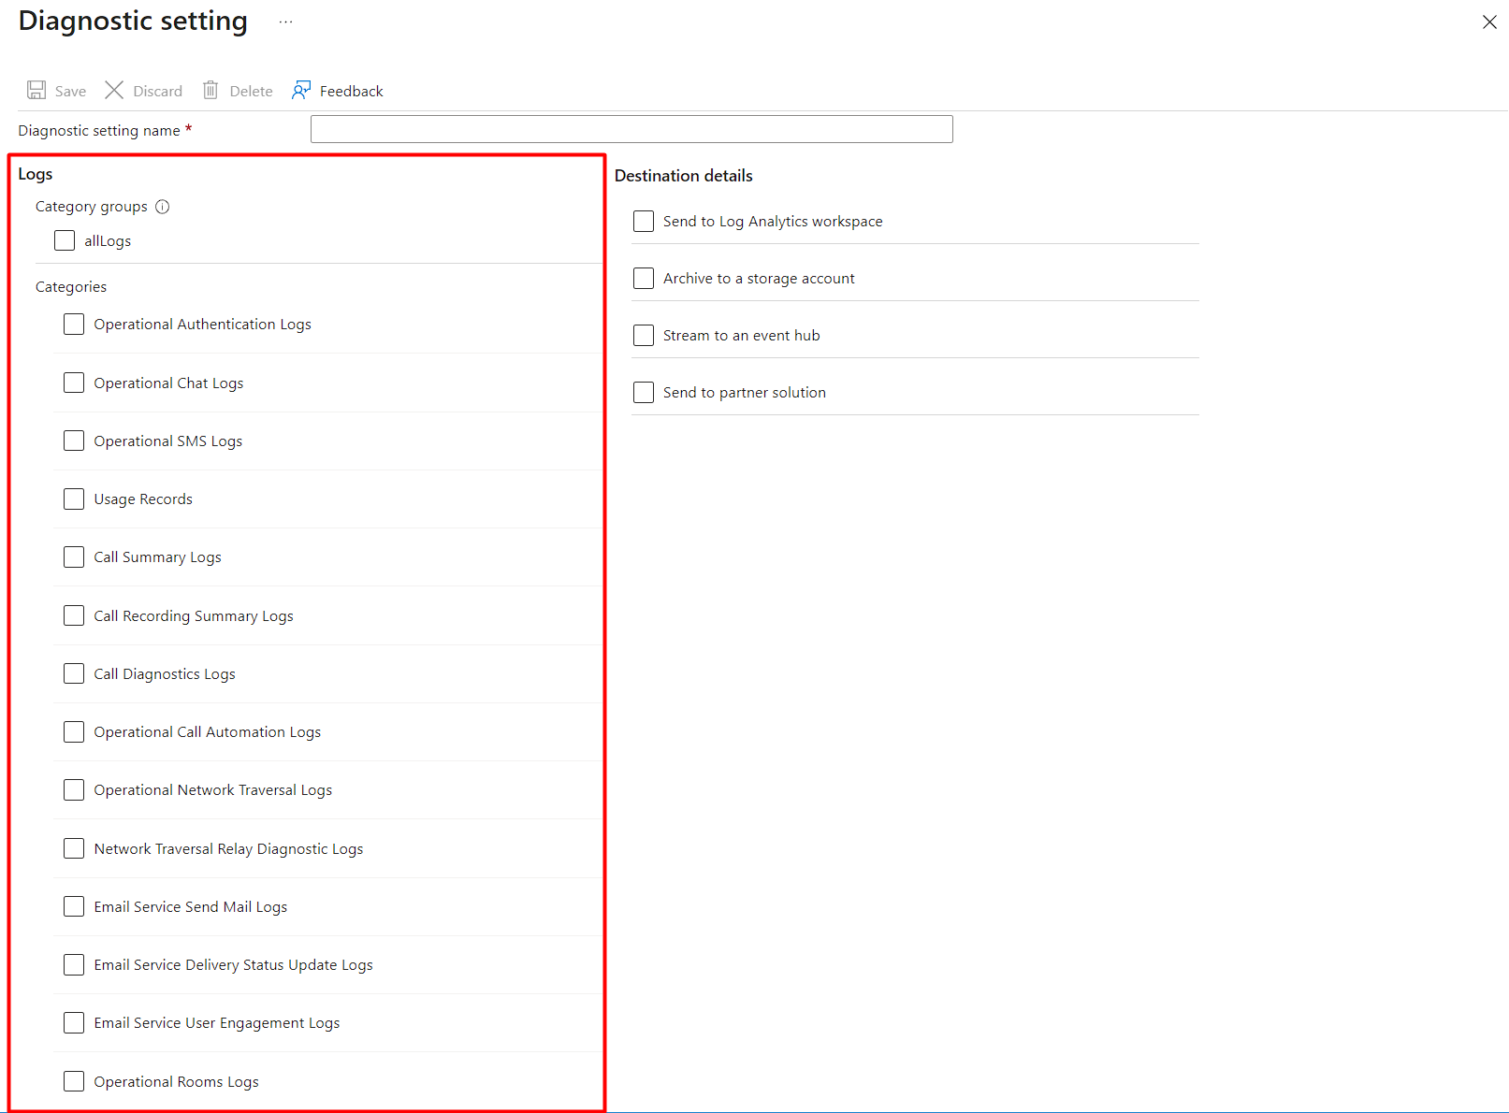Click the info icon next to Category groups
The height and width of the screenshot is (1113, 1509).
coord(163,207)
